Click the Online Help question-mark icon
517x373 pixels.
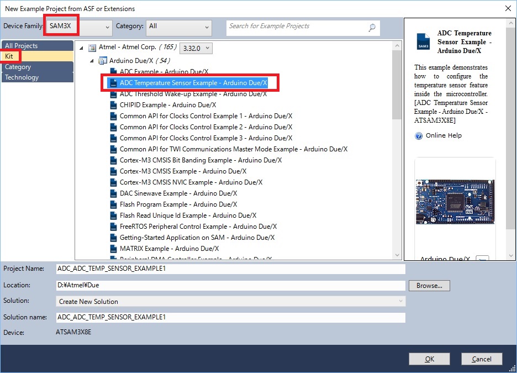point(419,136)
